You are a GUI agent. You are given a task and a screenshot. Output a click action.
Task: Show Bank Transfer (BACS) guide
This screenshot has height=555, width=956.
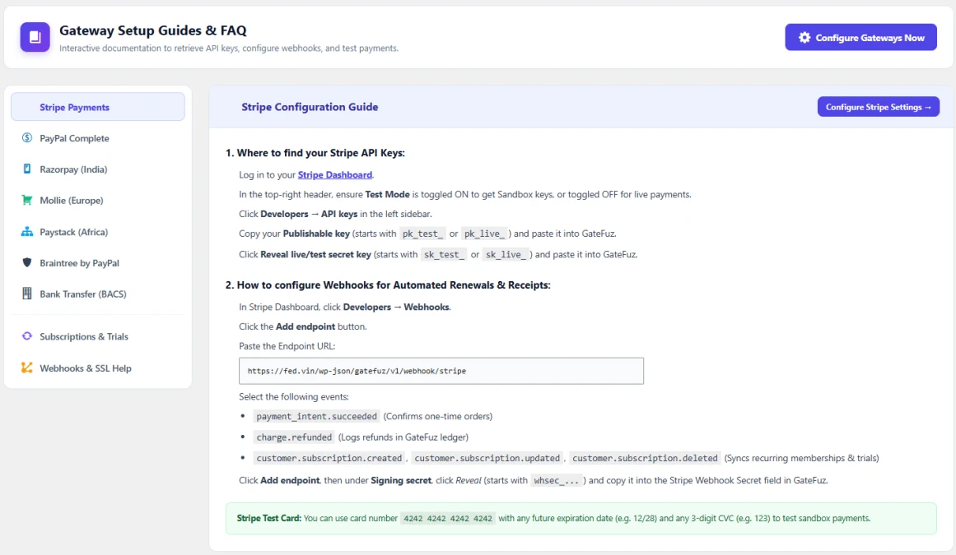(97, 294)
